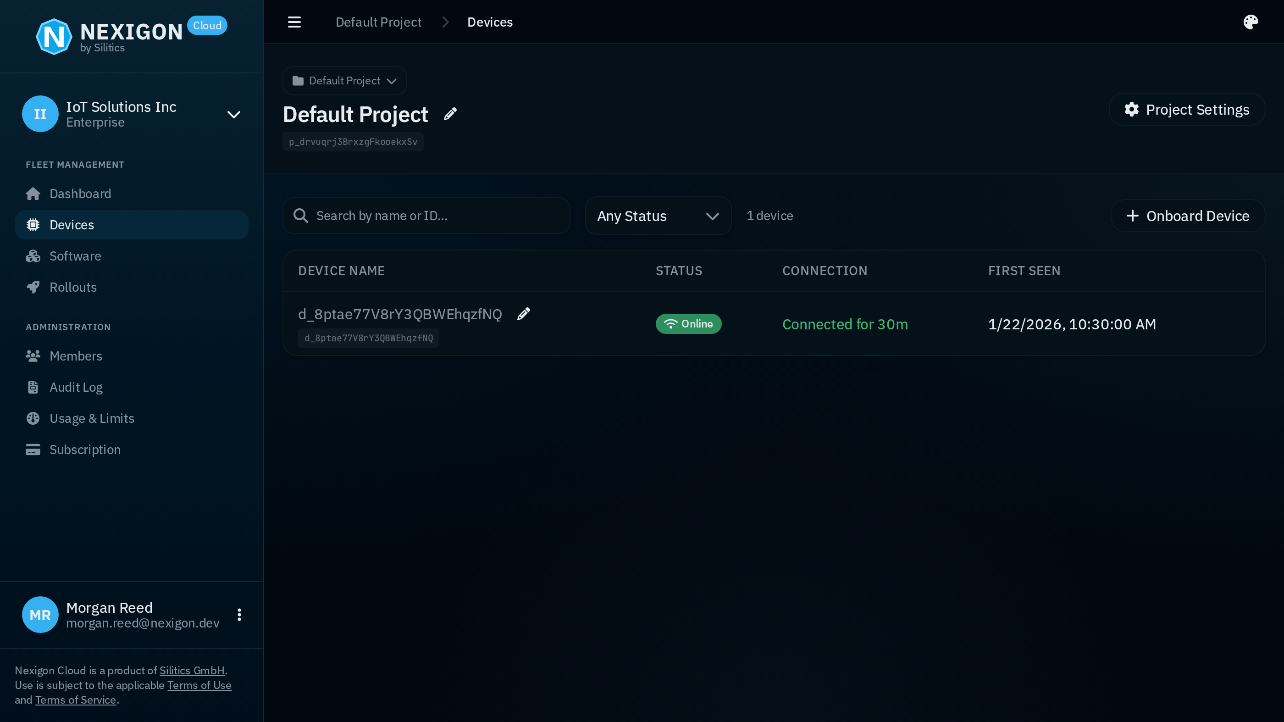Screen dimensions: 1284x722
Task: Click the Online status badge
Action: [688, 323]
